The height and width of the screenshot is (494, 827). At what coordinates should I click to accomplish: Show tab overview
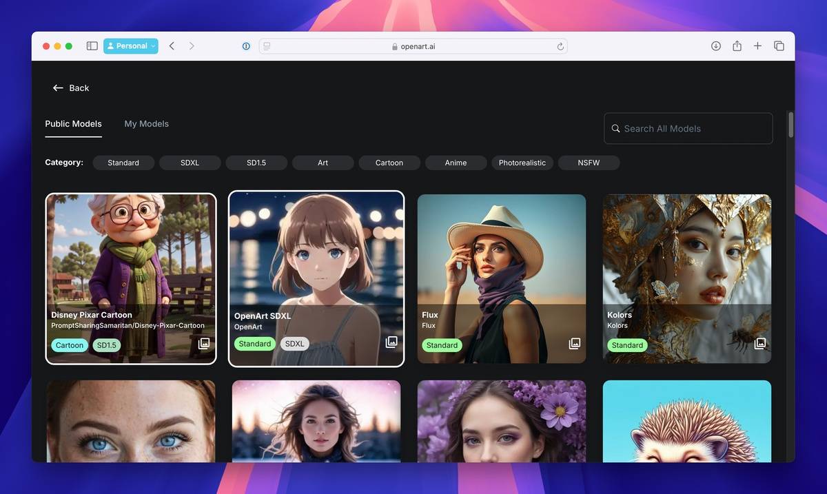(x=779, y=46)
